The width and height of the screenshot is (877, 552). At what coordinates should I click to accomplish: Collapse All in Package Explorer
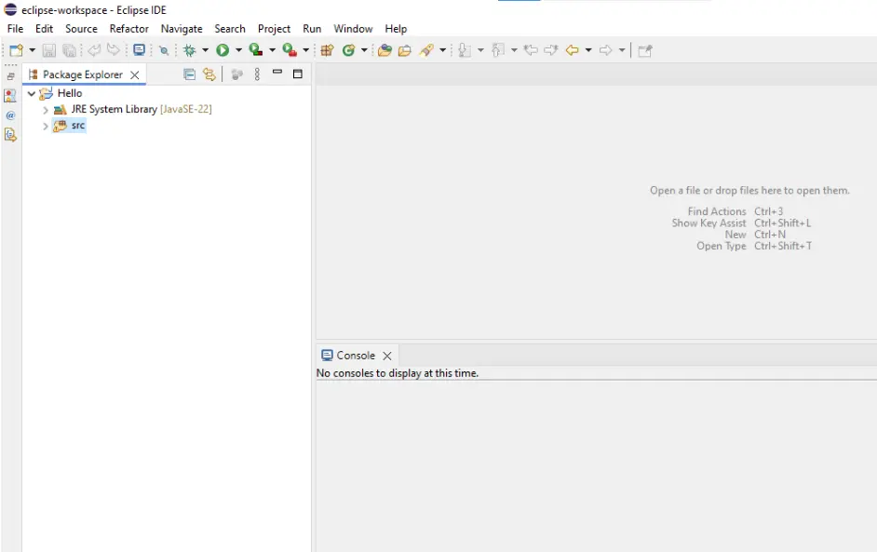point(190,74)
